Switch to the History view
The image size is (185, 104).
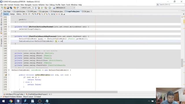19,14
